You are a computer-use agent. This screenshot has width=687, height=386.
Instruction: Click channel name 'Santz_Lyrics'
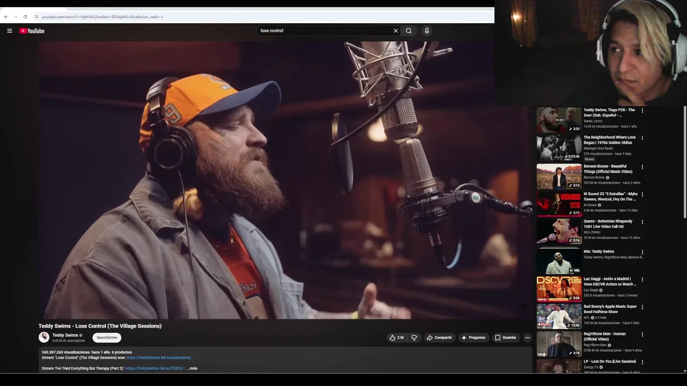point(593,121)
